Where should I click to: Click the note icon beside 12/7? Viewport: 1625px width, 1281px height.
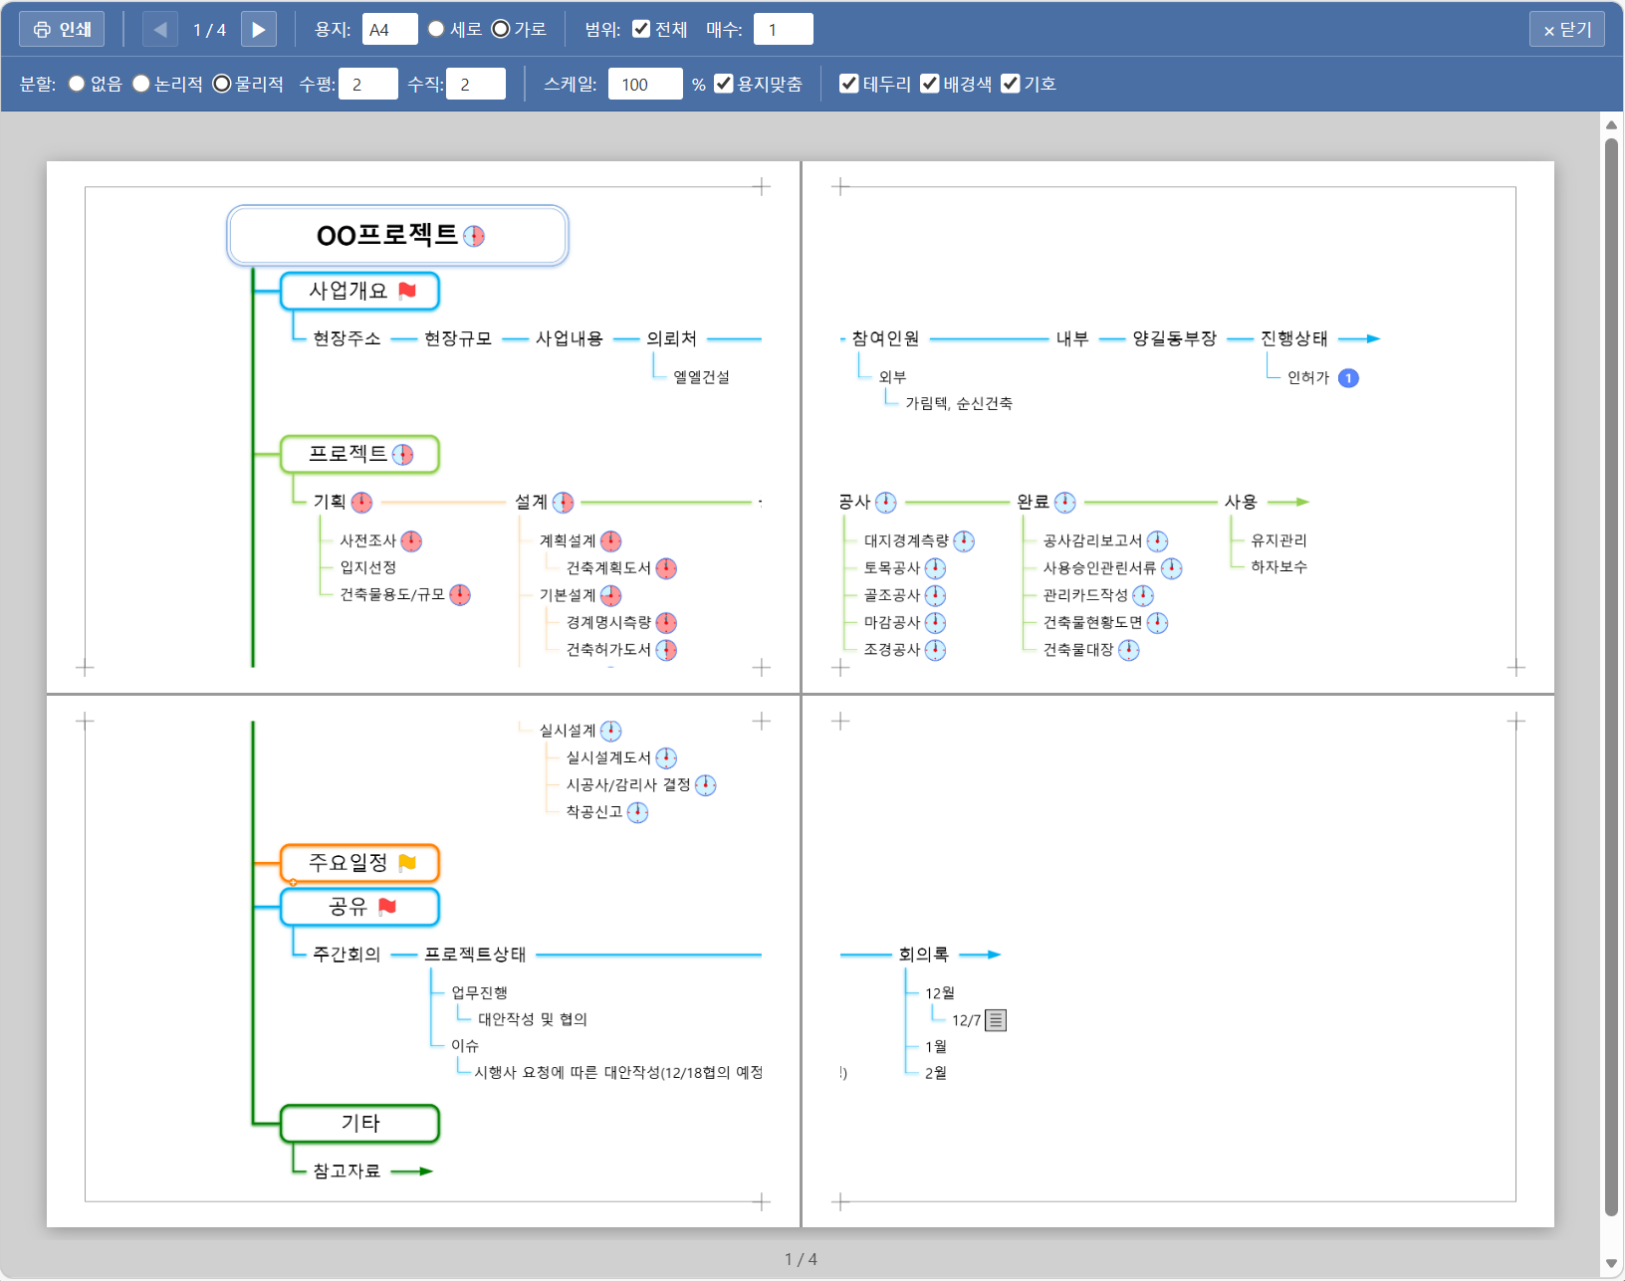(x=996, y=1020)
